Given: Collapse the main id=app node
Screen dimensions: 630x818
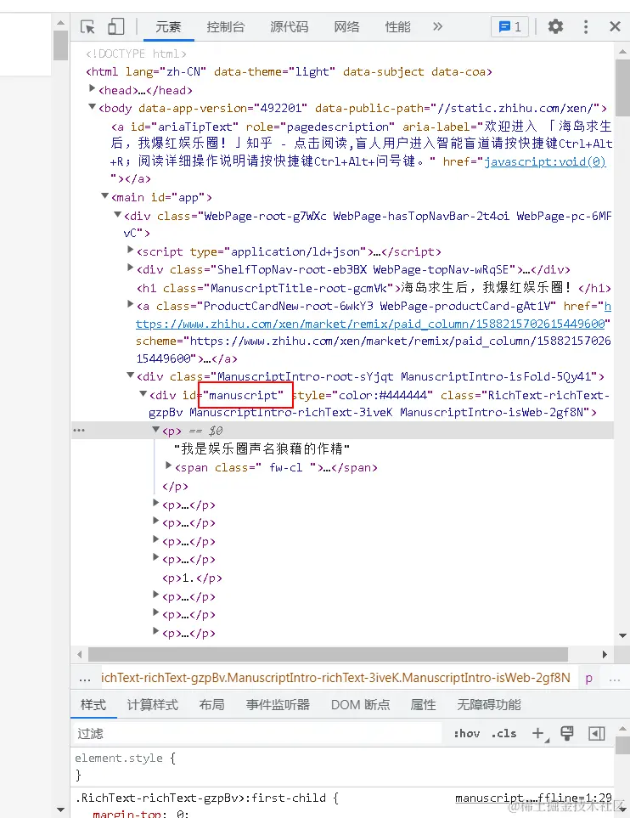Looking at the screenshot, I should point(104,196).
